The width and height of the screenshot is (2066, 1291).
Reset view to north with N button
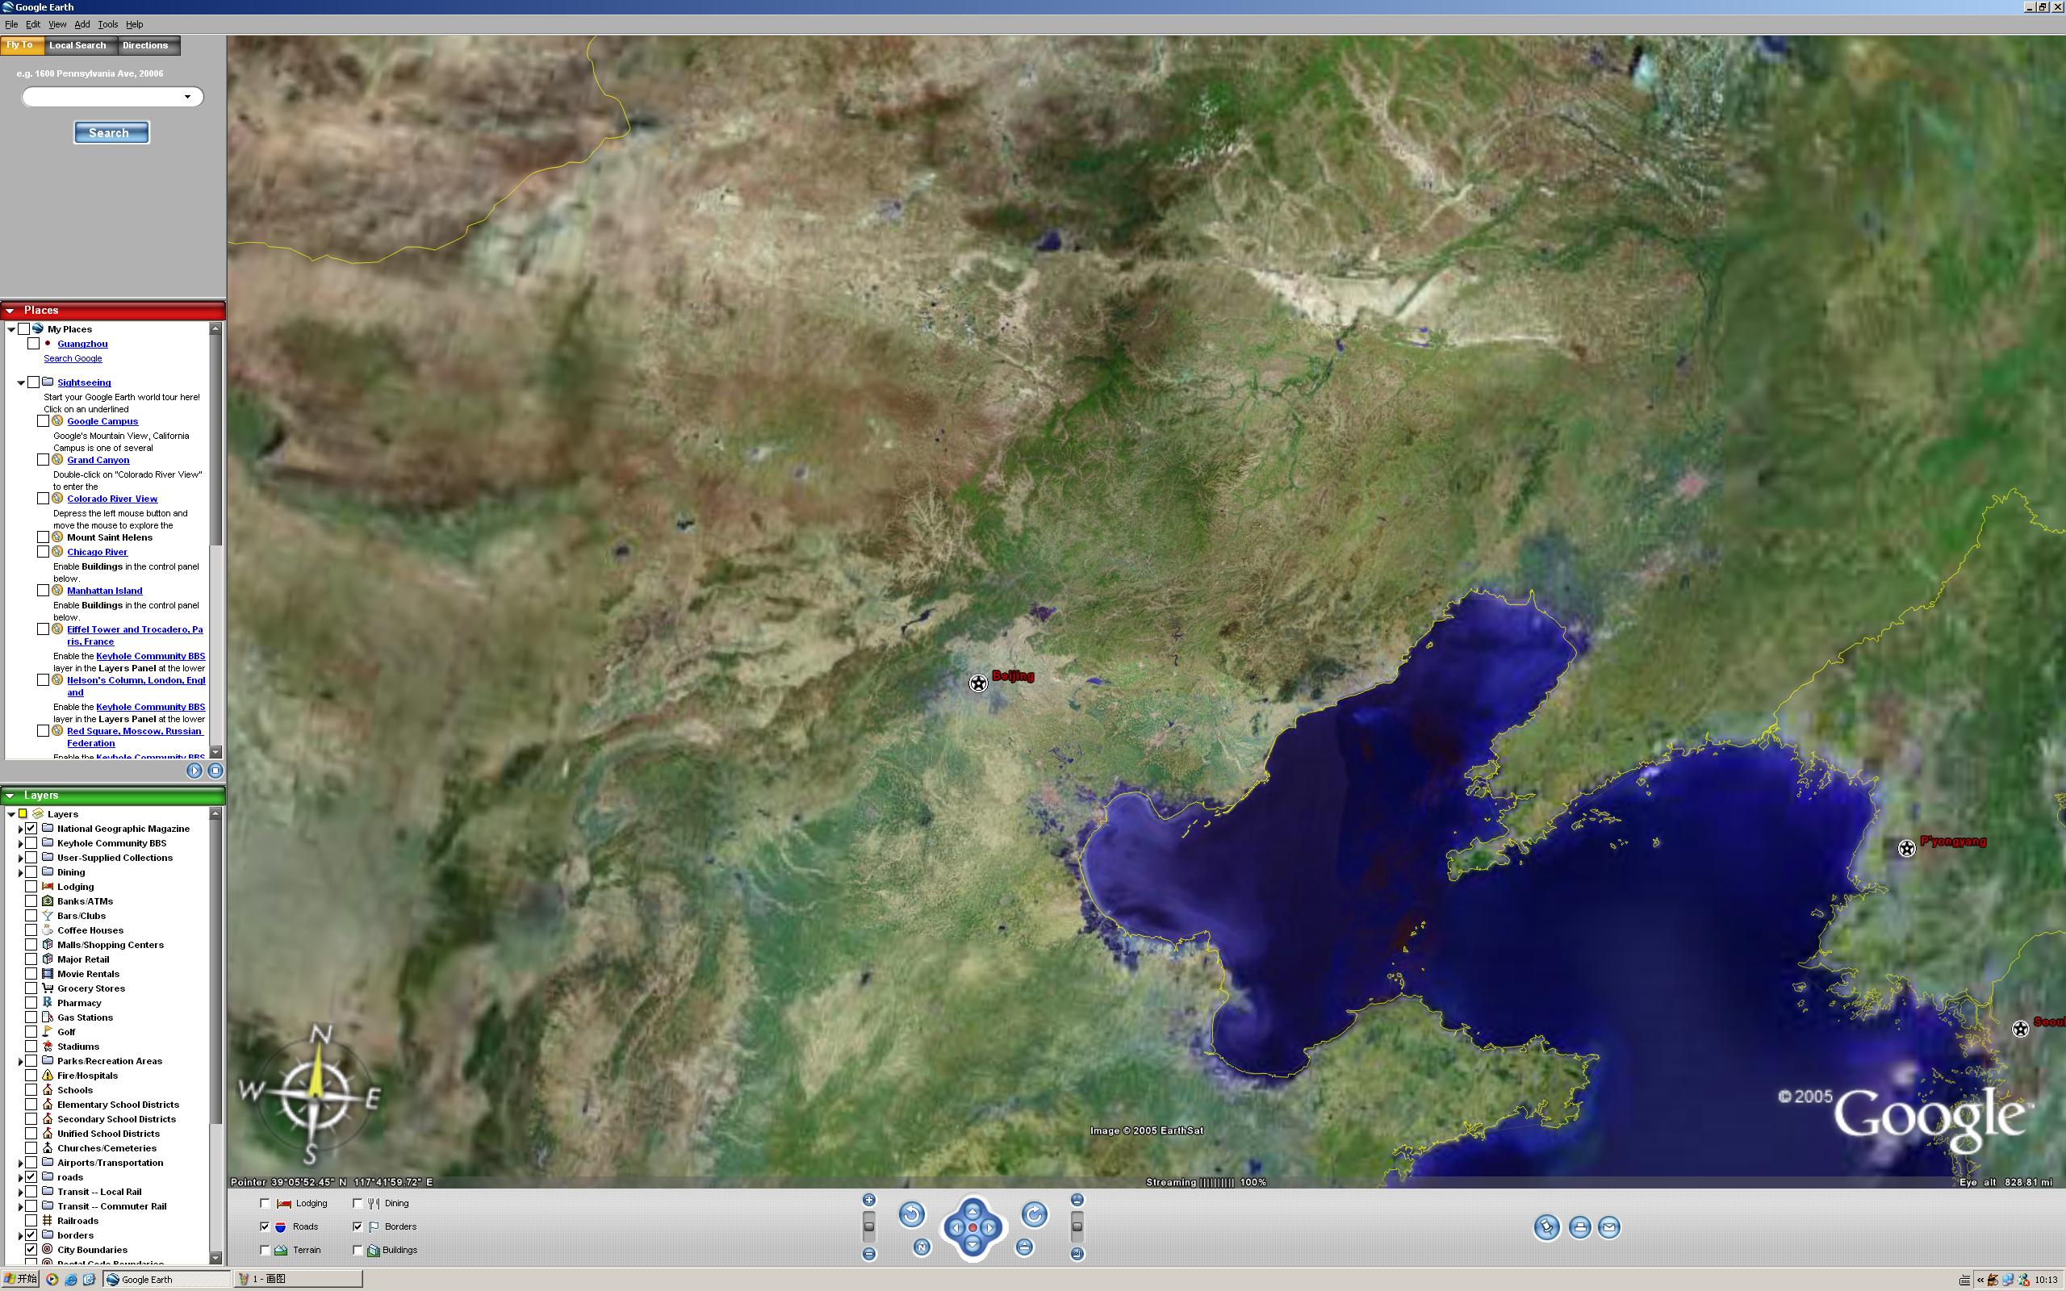(921, 1247)
